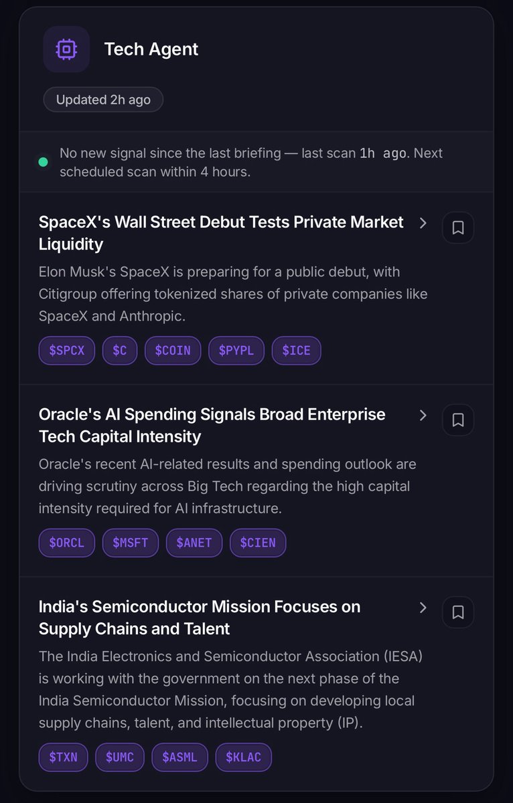Bookmark the SpaceX Wall Street Debut story

click(458, 228)
